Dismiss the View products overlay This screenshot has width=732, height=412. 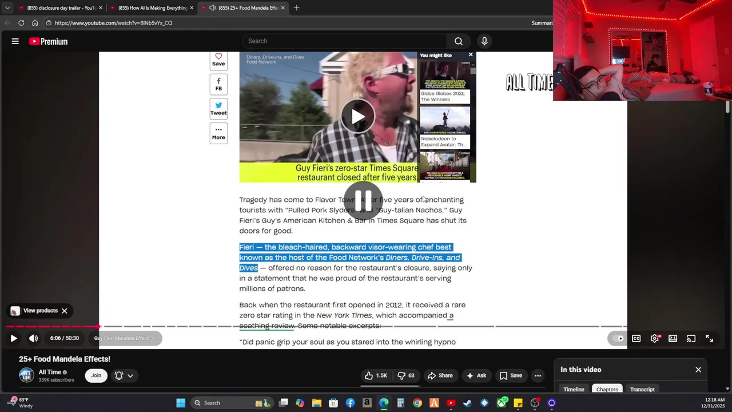click(x=65, y=311)
